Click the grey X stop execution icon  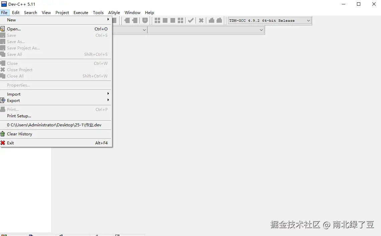(x=201, y=20)
